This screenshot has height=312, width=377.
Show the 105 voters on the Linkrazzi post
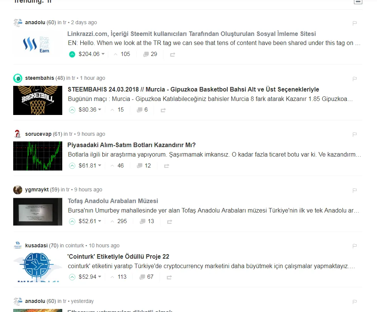pyautogui.click(x=122, y=54)
